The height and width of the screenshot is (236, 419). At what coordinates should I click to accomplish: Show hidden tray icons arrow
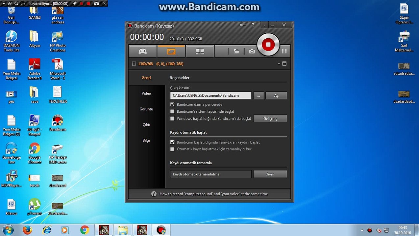[x=362, y=230]
